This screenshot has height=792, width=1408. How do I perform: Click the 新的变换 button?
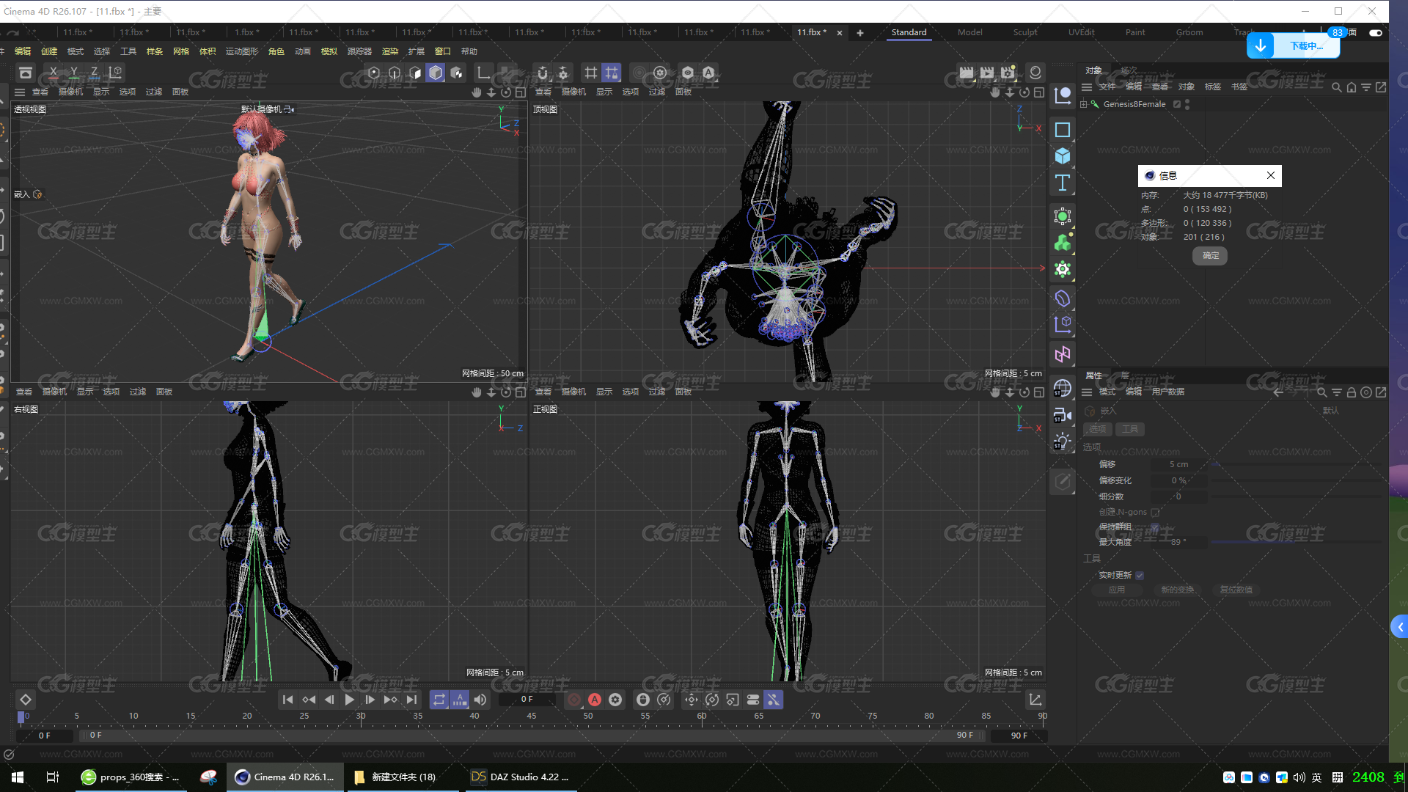pos(1177,590)
